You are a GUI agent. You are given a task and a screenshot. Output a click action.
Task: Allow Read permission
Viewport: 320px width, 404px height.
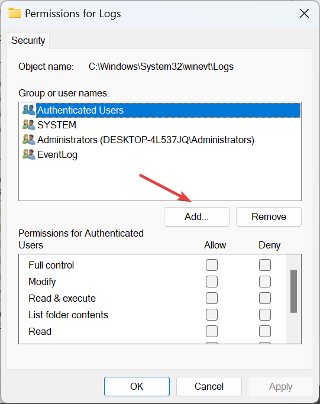(x=212, y=331)
